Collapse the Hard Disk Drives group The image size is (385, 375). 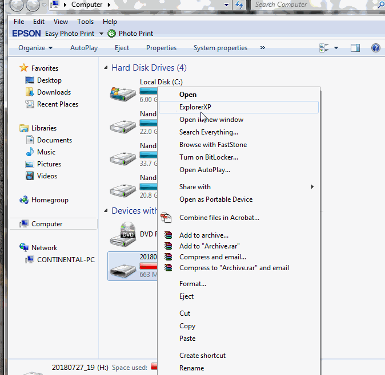tap(106, 68)
